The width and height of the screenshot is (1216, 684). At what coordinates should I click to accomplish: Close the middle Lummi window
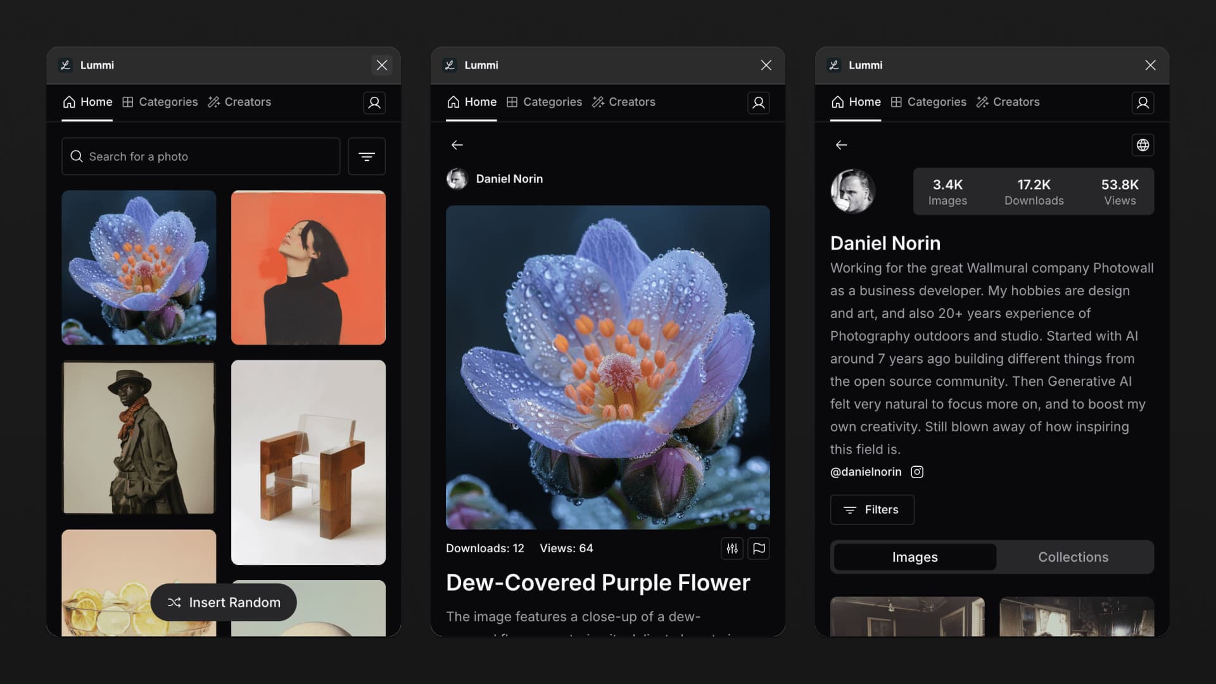766,65
